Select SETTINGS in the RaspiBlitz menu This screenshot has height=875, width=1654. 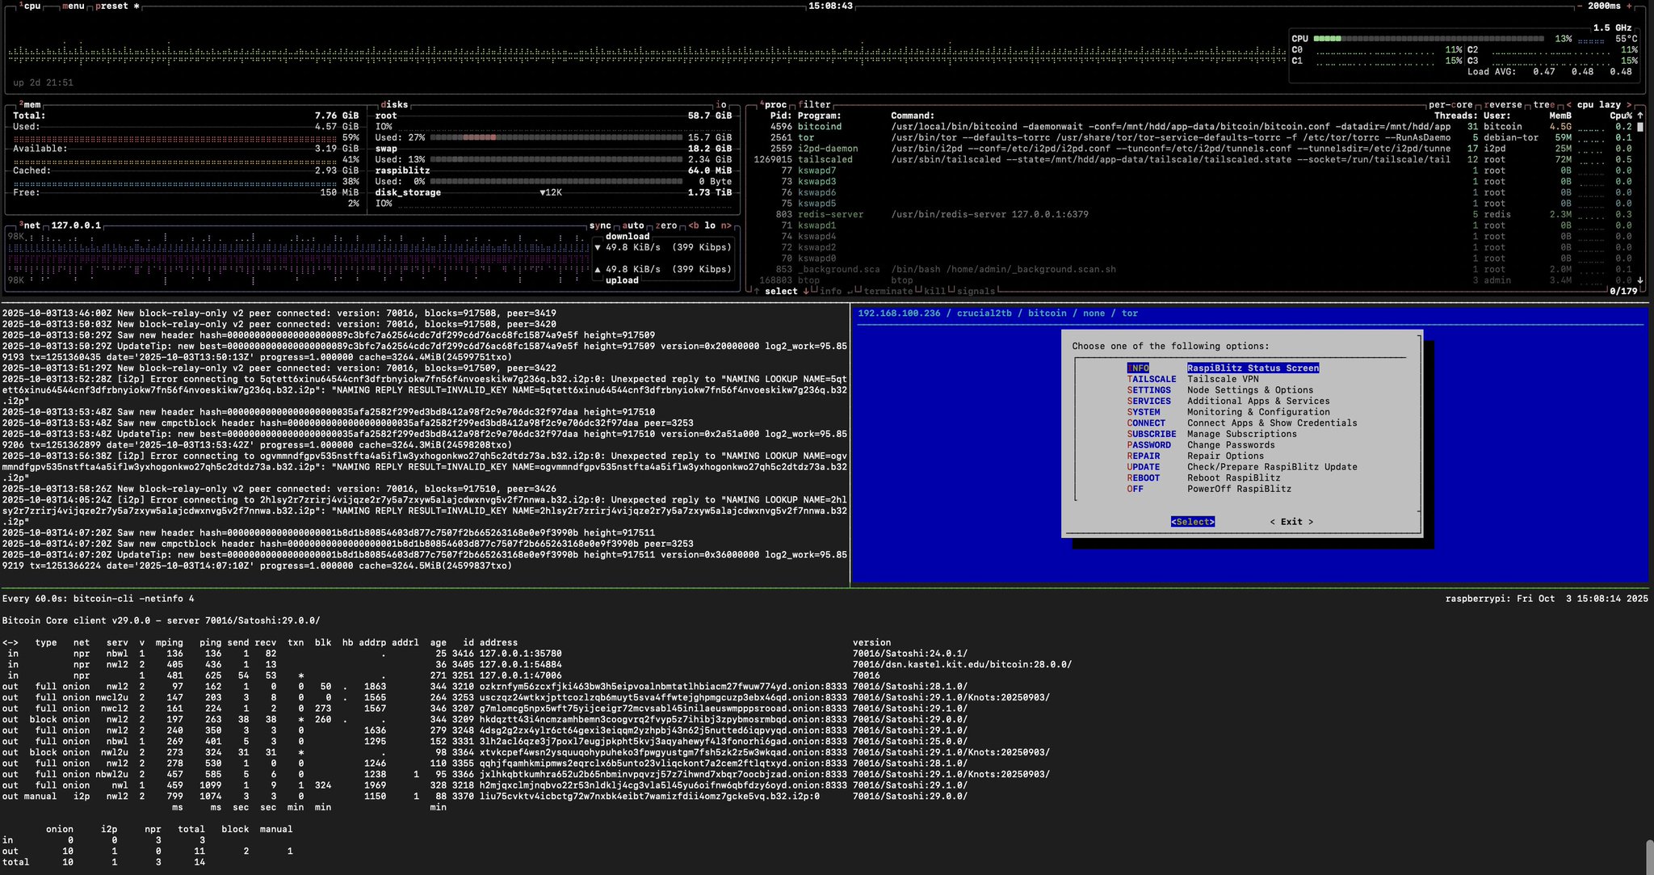(x=1148, y=390)
